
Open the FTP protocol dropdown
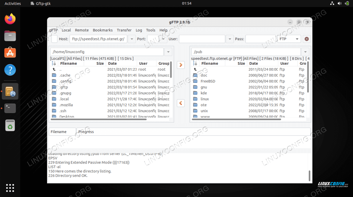289,39
